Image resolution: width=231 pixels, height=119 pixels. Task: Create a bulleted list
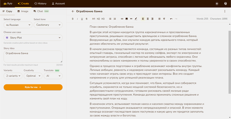110,19
